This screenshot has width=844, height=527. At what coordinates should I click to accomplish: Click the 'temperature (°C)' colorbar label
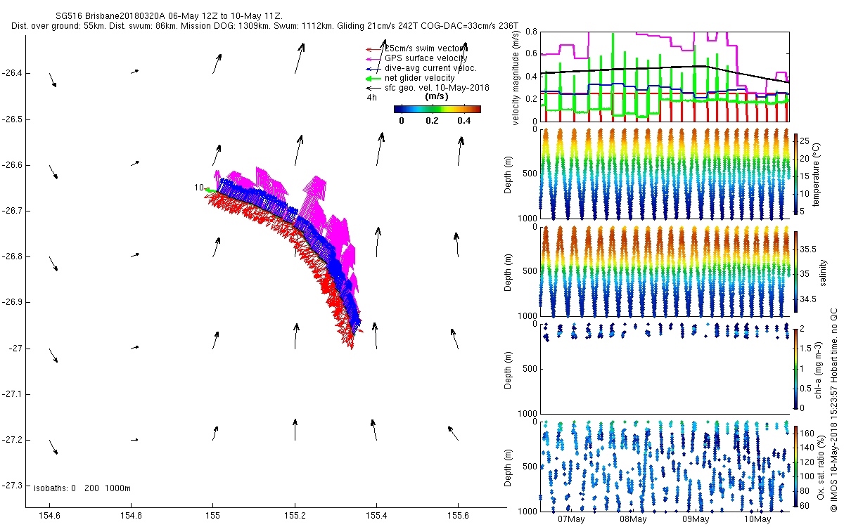818,174
